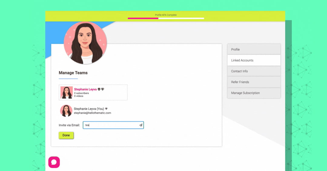Switch to Linked Accounts tab
This screenshot has height=171, width=327.
pos(254,60)
